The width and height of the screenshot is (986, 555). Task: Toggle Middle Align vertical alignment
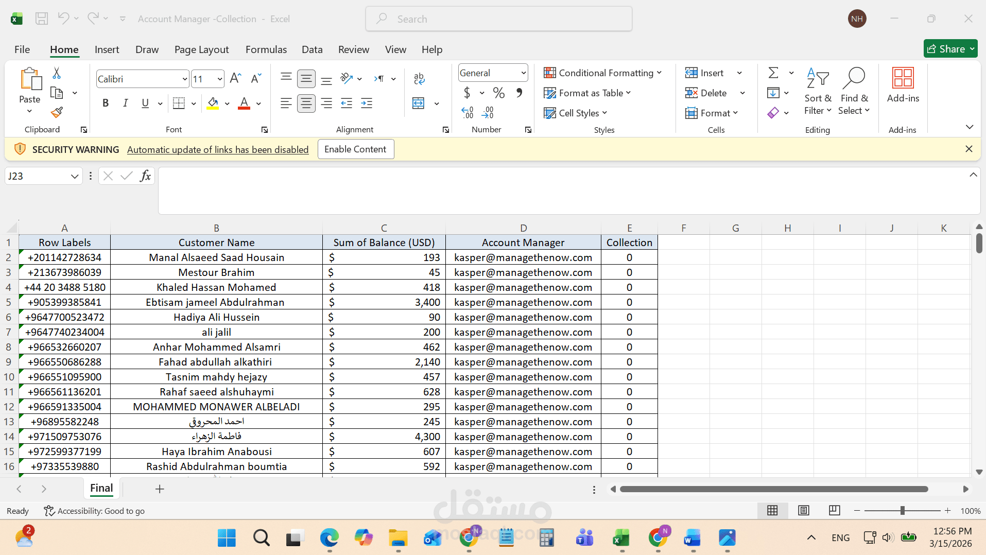coord(306,78)
